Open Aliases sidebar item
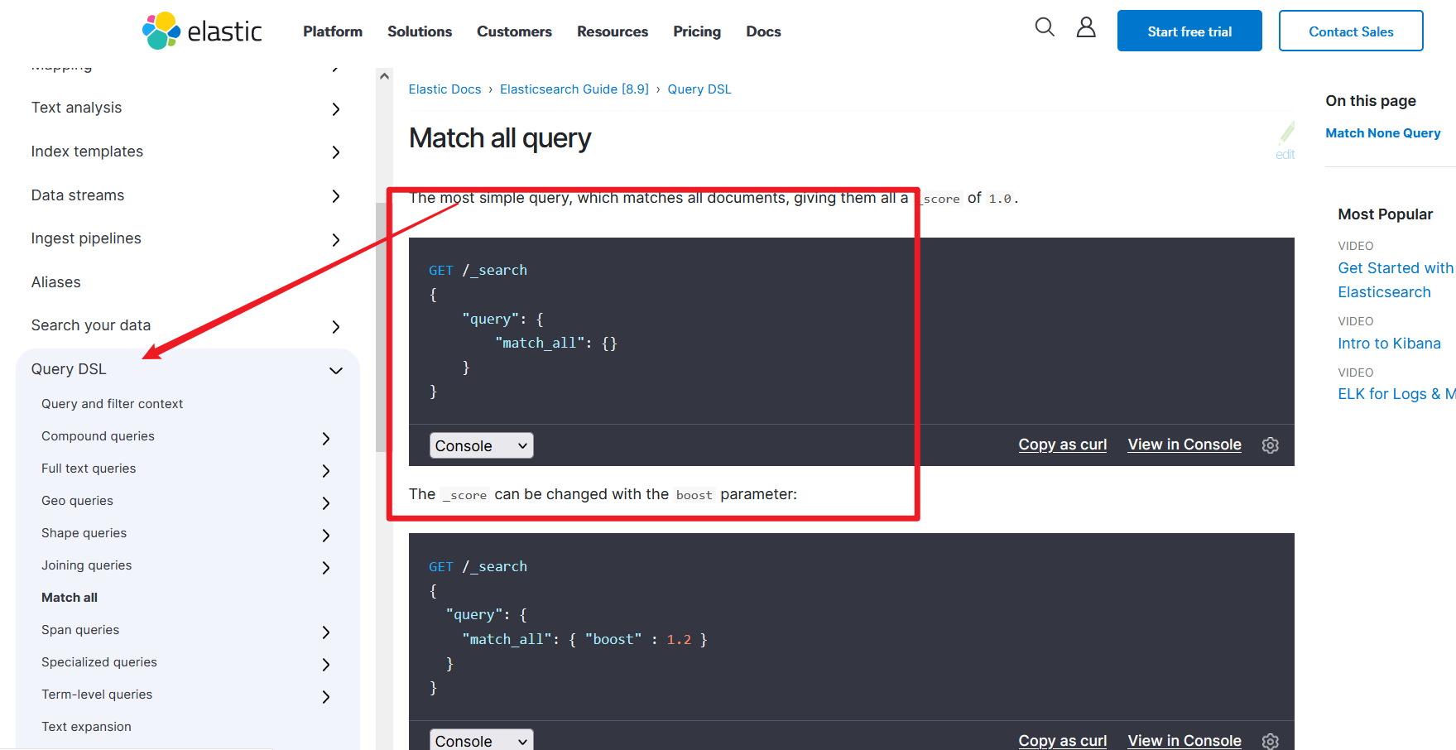The image size is (1456, 750). click(56, 282)
